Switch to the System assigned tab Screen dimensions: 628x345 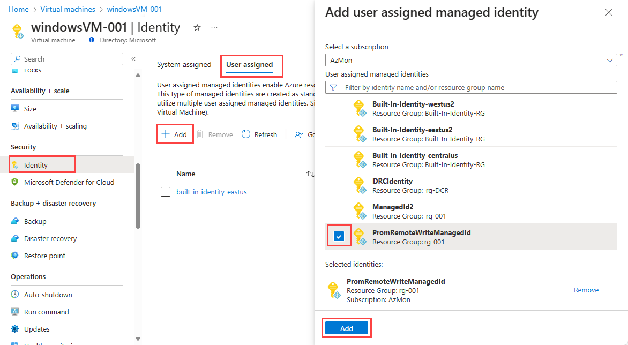pos(184,65)
